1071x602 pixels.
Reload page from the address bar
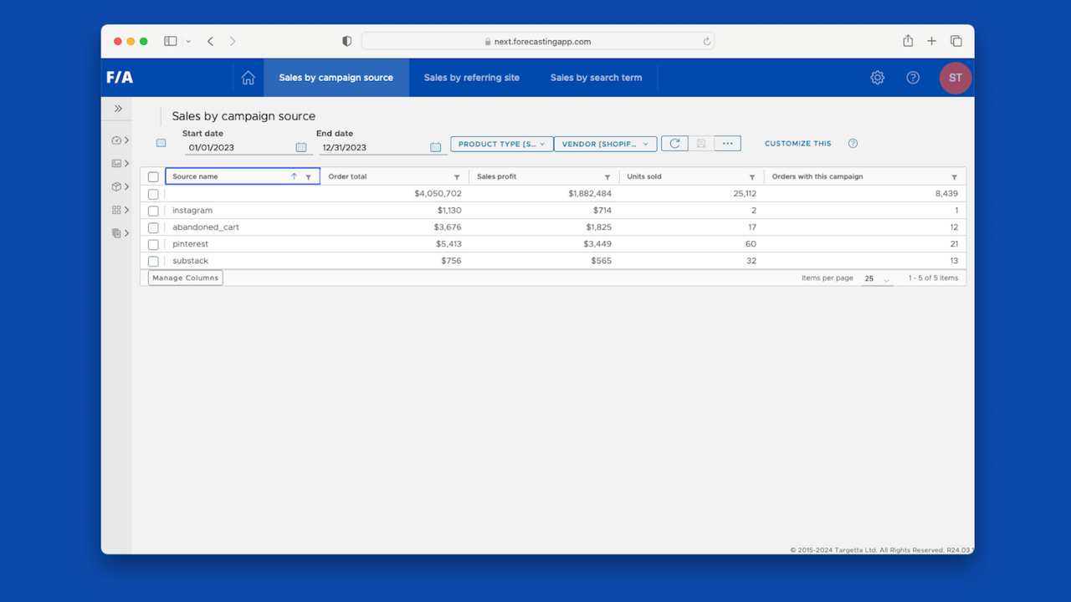(x=707, y=41)
